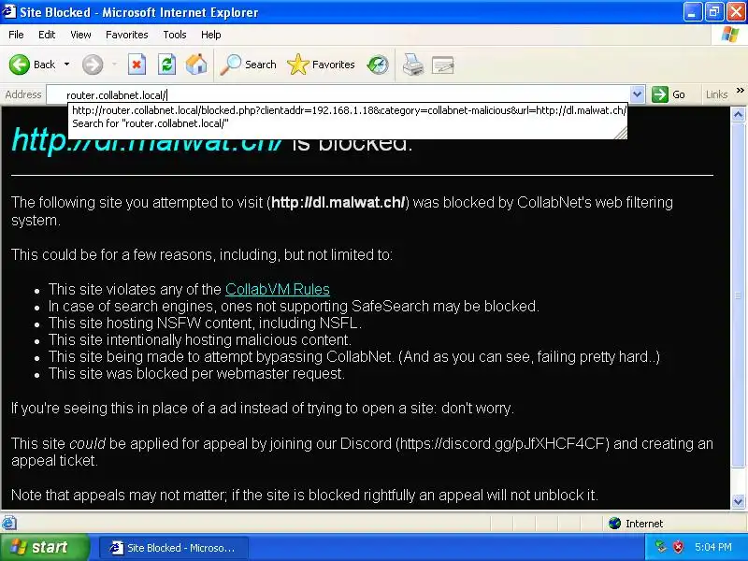The height and width of the screenshot is (561, 748).
Task: Restore down the Internet Explorer window
Action: click(714, 12)
